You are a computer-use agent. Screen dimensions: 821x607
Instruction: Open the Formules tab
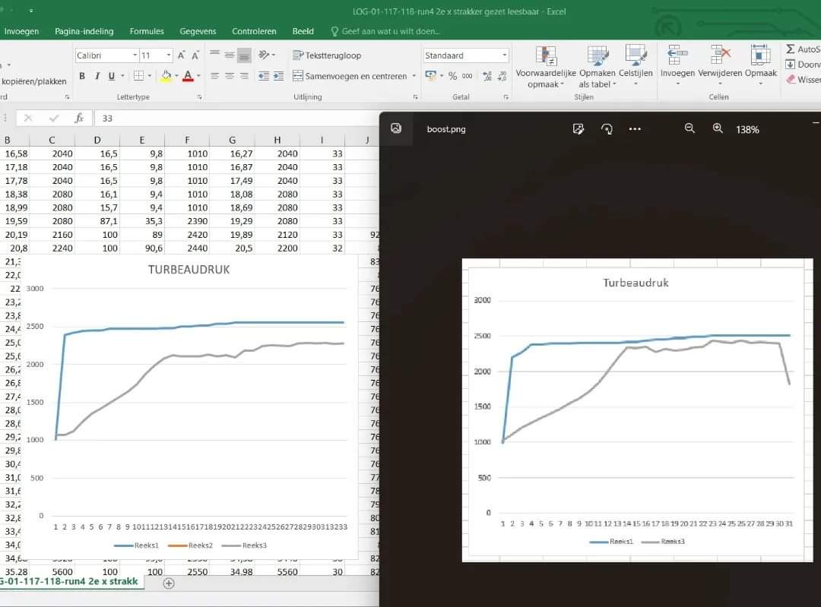tap(147, 31)
